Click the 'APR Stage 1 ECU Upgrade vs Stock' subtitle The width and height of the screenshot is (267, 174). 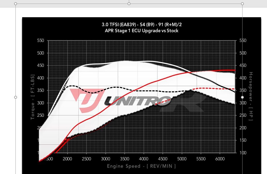coord(141,31)
